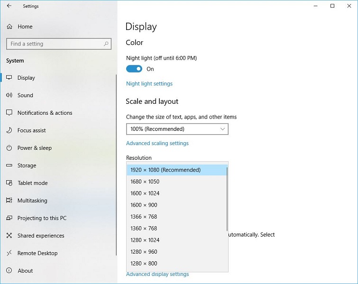Open the Multitasking settings page
This screenshot has width=358, height=284.
coord(32,201)
